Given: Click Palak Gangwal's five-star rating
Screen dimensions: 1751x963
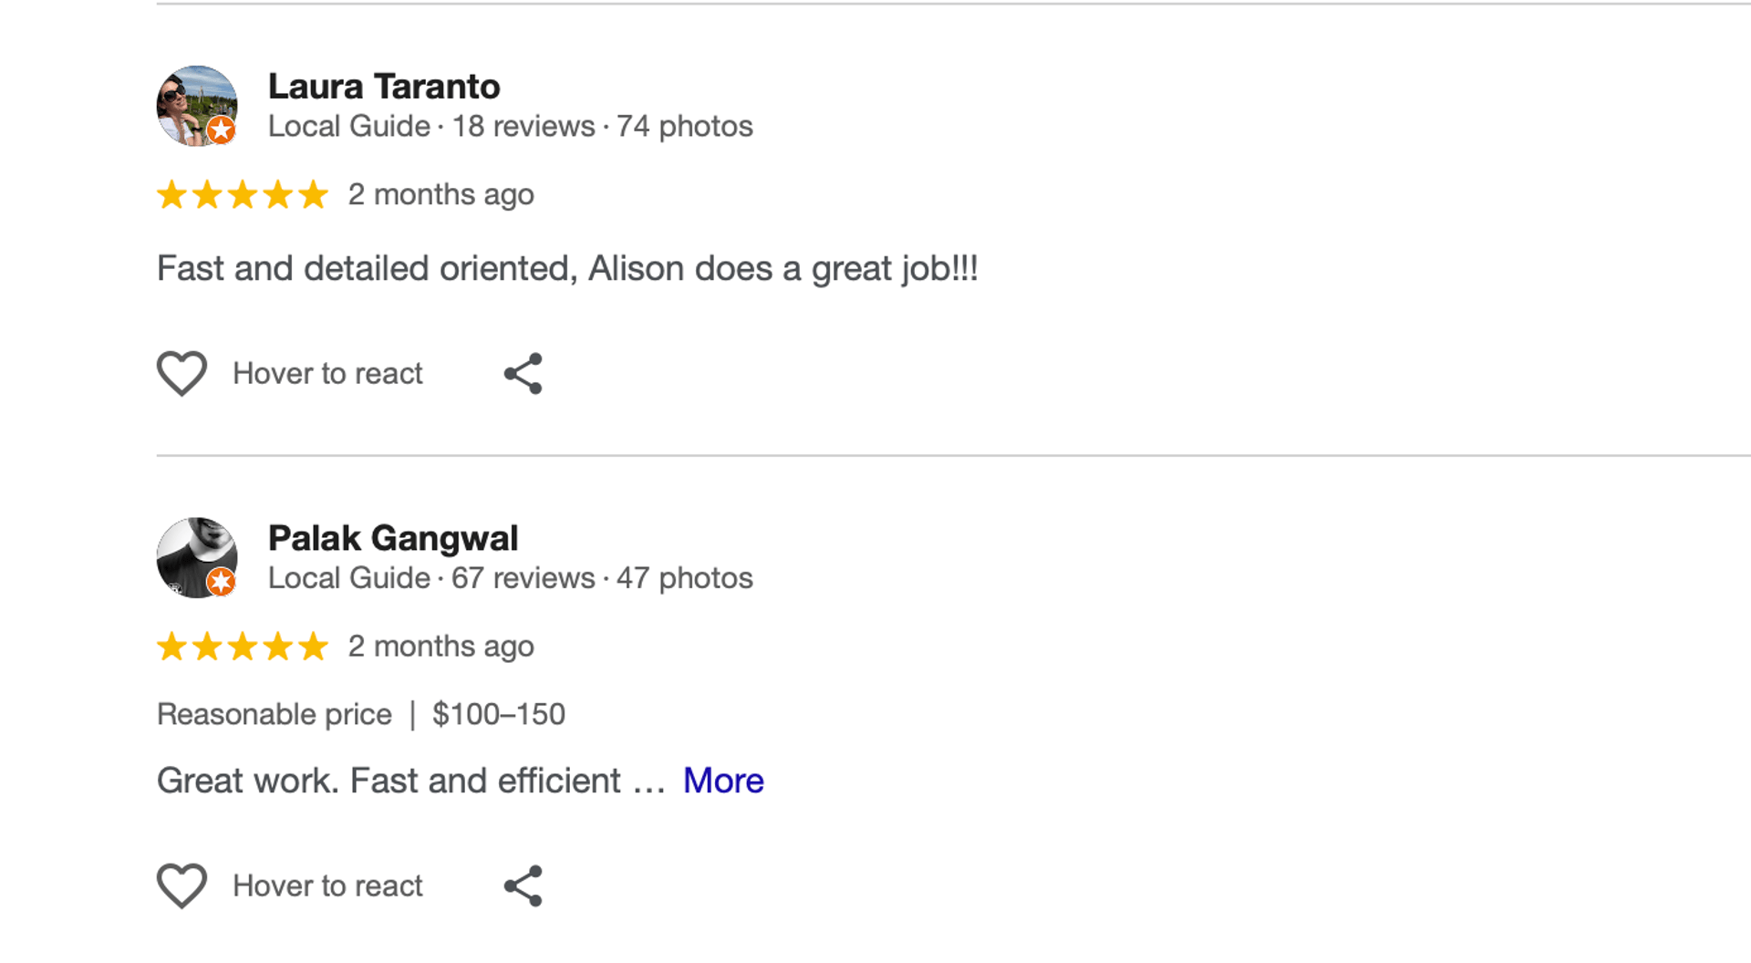Looking at the screenshot, I should click(243, 647).
